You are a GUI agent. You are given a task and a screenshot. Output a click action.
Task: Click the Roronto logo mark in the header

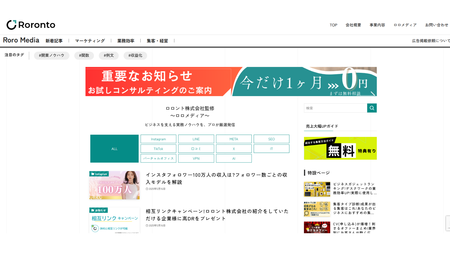[x=11, y=25]
